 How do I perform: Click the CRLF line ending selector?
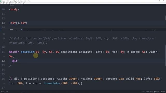tap(143, 92)
